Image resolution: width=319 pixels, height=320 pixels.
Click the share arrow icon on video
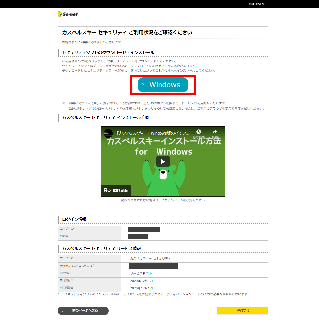point(215,132)
